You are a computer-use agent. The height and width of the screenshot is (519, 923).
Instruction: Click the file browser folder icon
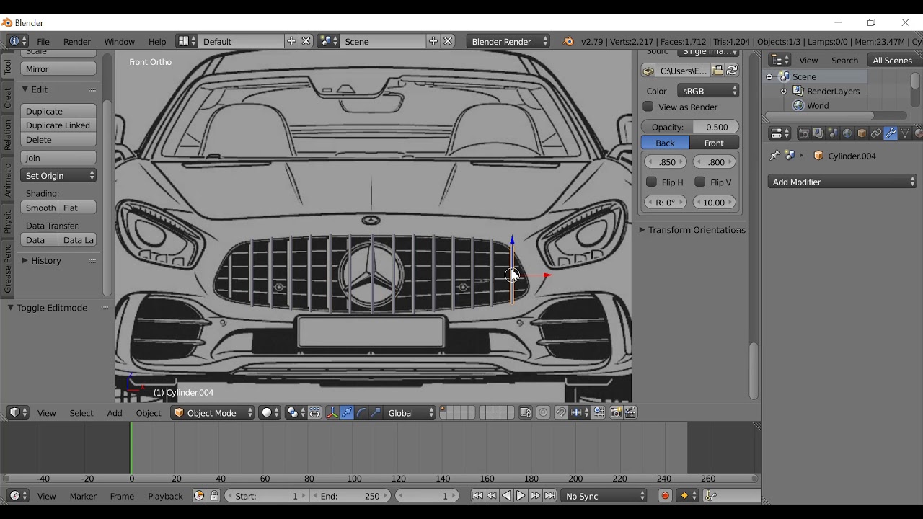(717, 71)
